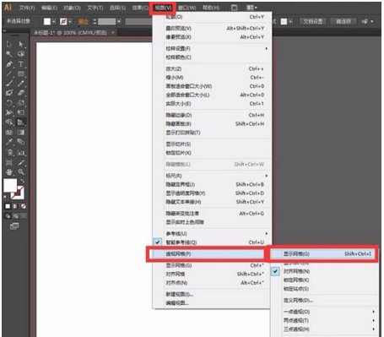This screenshot has height=337, width=384.
Task: Select the Type (T) tool
Action: (x=21, y=64)
